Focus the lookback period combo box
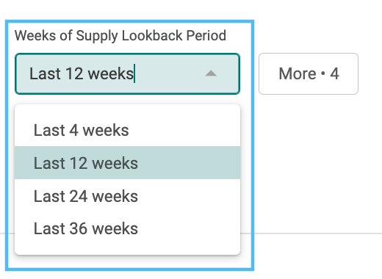382x279 pixels. [x=127, y=73]
